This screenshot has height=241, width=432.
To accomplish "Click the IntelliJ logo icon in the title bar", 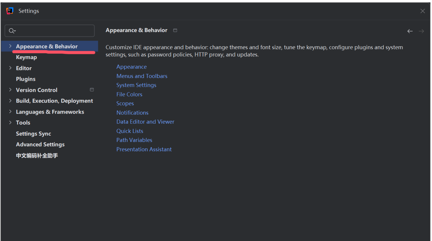I will tap(10, 11).
